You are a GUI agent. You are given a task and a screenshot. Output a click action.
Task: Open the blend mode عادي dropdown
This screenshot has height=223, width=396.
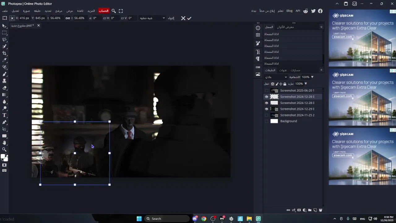(x=276, y=77)
